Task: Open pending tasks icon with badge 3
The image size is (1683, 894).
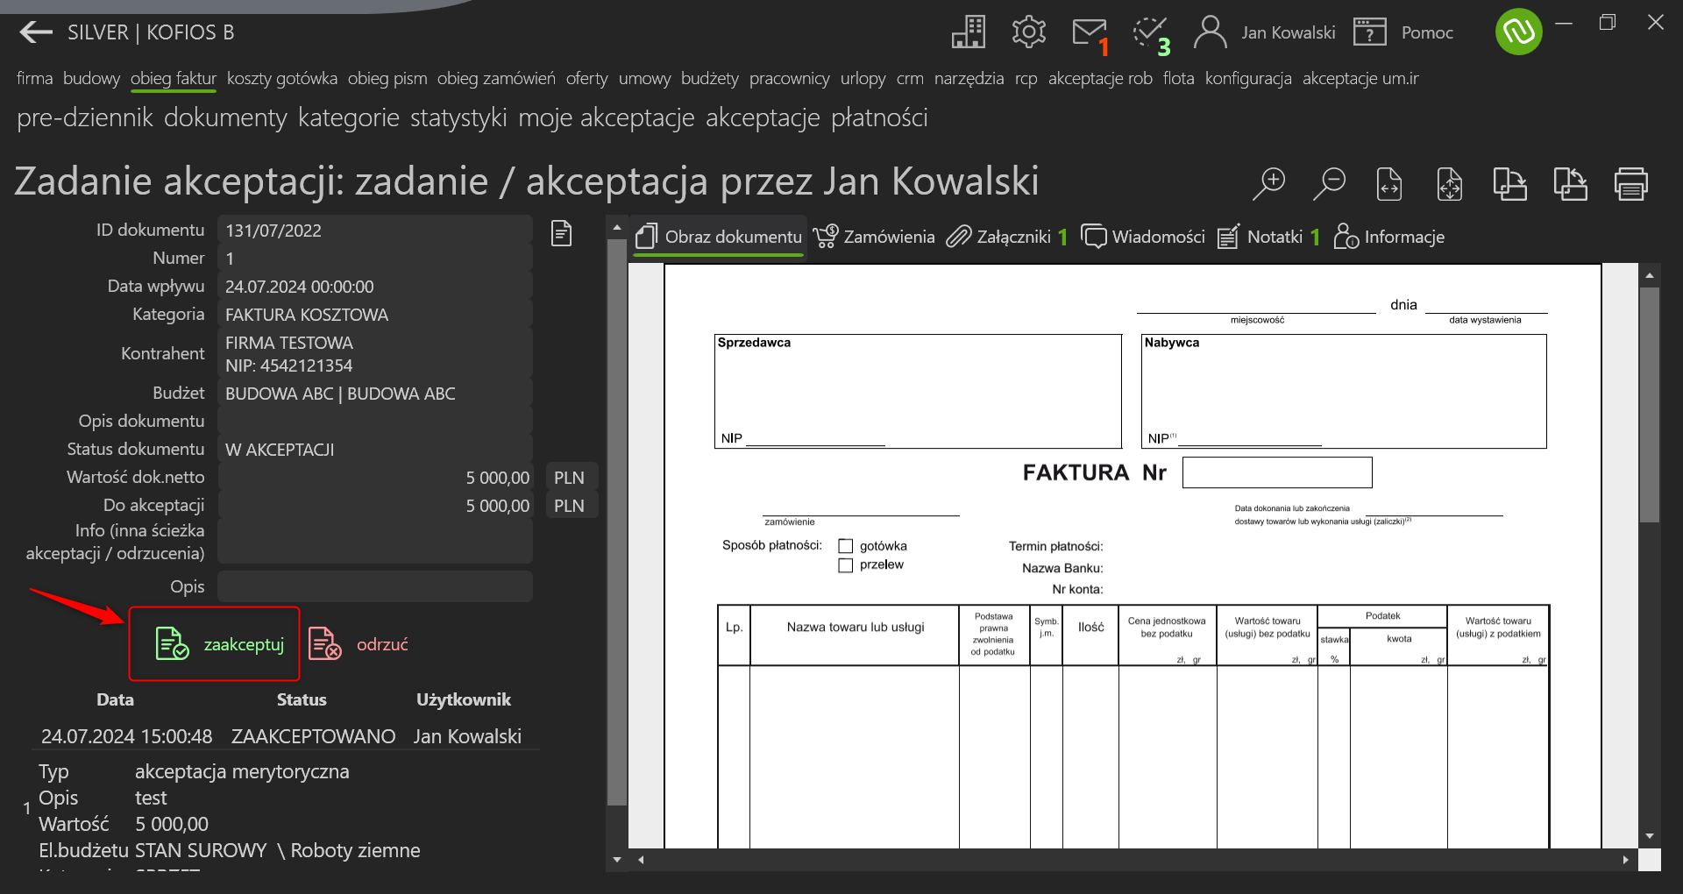Action: pos(1150,34)
